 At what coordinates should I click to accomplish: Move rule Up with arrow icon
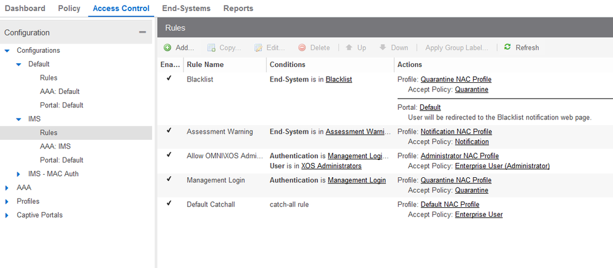pos(349,48)
